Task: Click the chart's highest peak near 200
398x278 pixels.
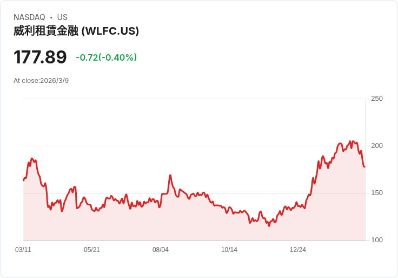Action: pyautogui.click(x=350, y=141)
